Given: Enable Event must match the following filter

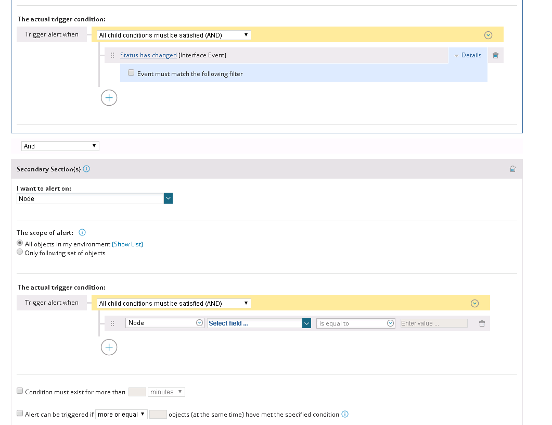Looking at the screenshot, I should point(131,72).
